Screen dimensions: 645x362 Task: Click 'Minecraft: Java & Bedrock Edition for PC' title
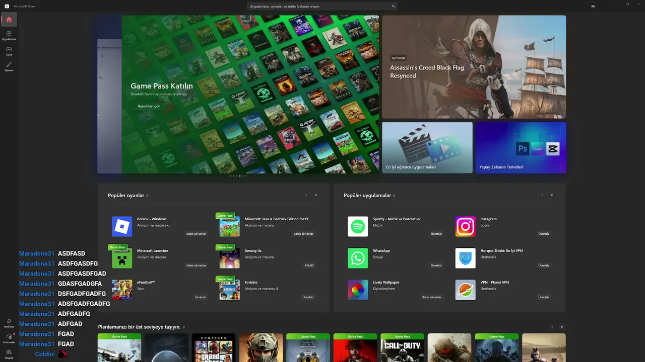(x=277, y=219)
